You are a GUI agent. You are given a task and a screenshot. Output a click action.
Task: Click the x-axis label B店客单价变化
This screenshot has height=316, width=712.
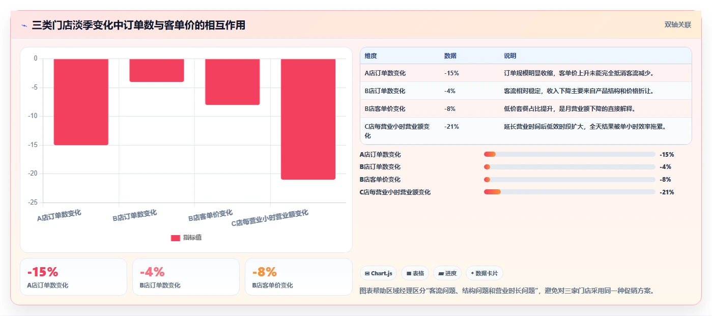(211, 215)
